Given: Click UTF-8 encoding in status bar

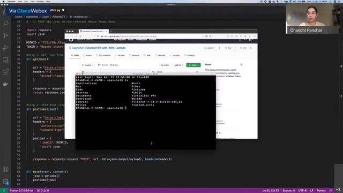Looking at the screenshot, I should click(302, 191).
